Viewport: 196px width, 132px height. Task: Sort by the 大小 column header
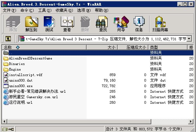click(102, 47)
